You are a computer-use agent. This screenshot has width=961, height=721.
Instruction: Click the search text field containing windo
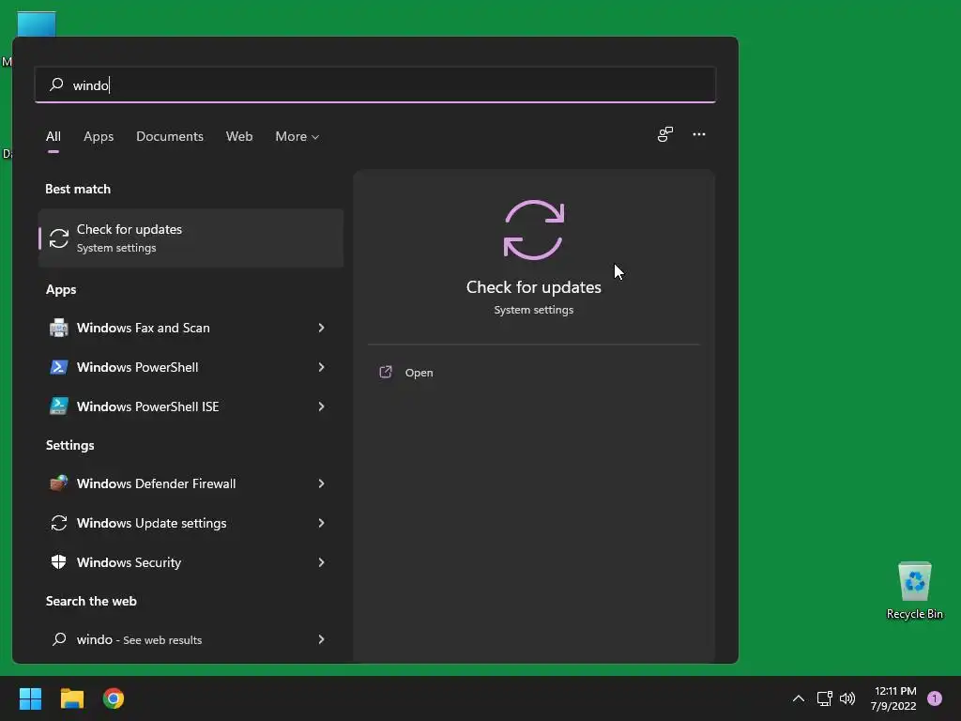pyautogui.click(x=375, y=84)
